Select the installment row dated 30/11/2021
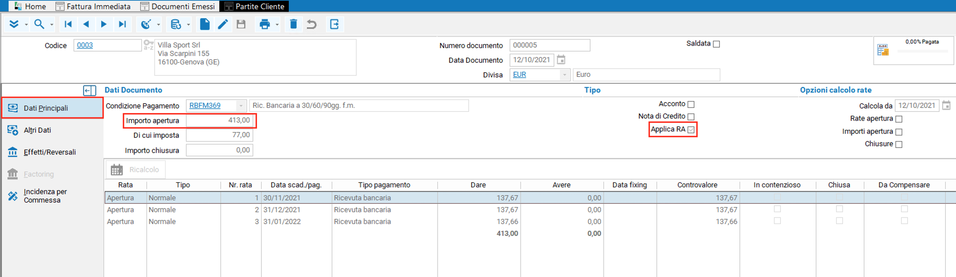Screen dimensions: 956x277 (530, 198)
